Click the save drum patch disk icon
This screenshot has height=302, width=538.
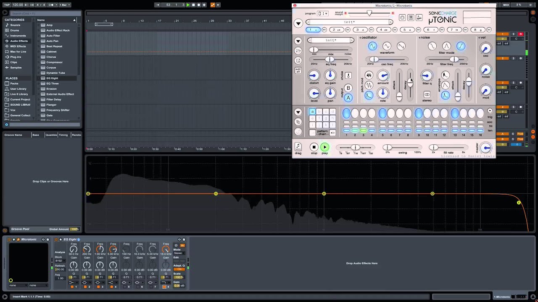298,61
